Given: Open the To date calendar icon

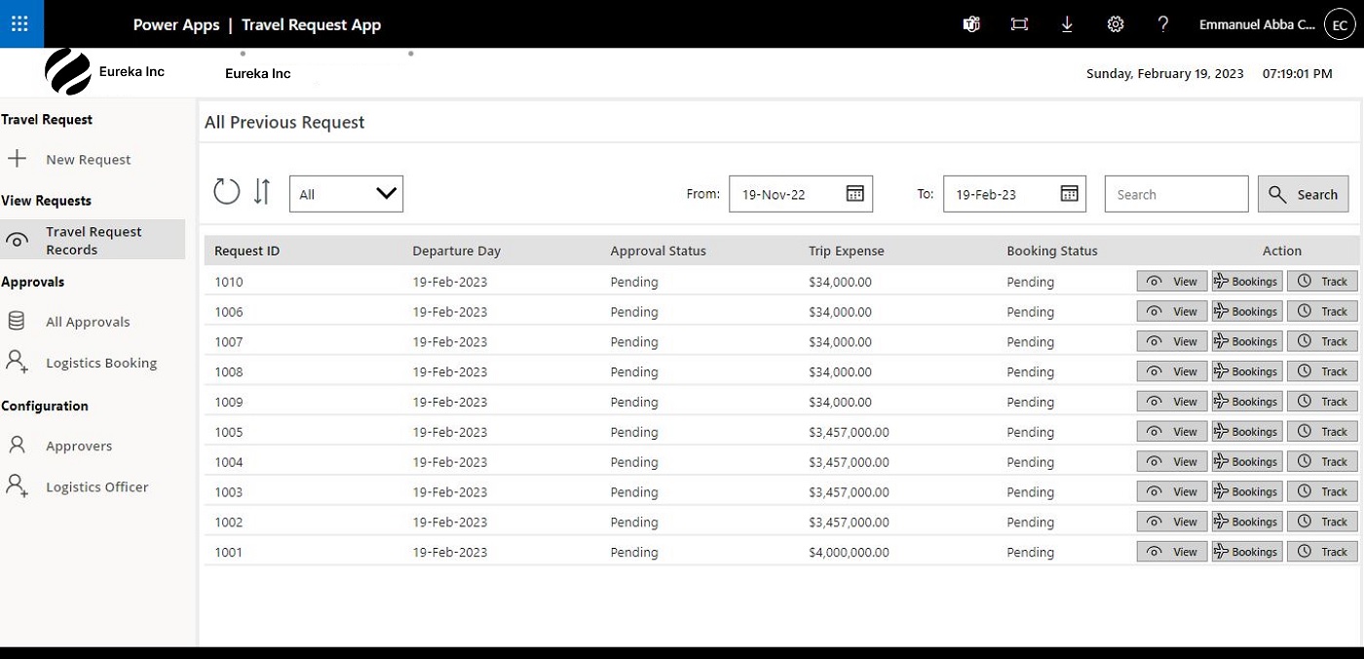Looking at the screenshot, I should (x=1069, y=194).
